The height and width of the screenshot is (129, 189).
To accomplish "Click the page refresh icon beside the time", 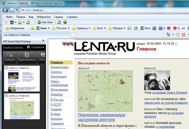I will [x=176, y=44].
